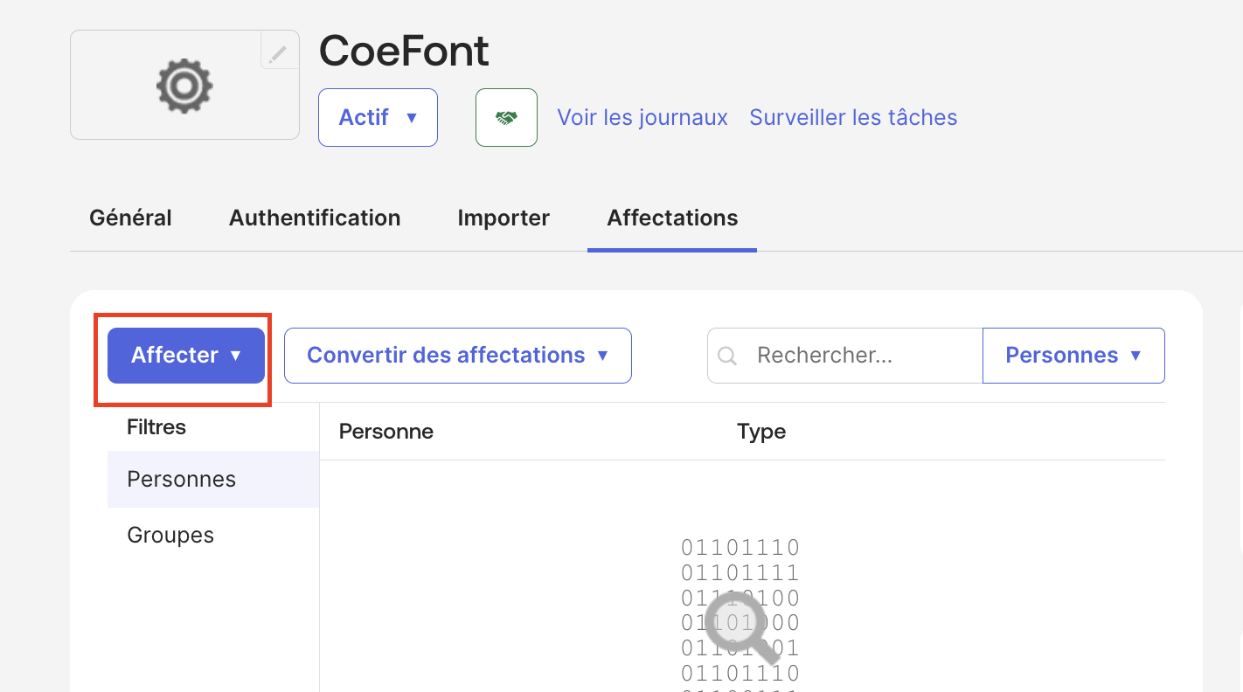This screenshot has height=692, width=1243.
Task: Click the Filtres heading label
Action: [156, 427]
